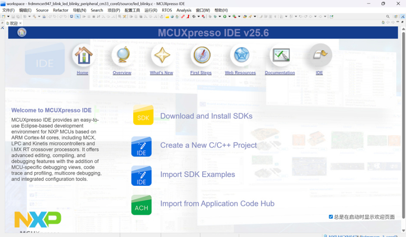The width and height of the screenshot is (406, 237).
Task: Click the Run with external tools icon
Action: point(235,16)
